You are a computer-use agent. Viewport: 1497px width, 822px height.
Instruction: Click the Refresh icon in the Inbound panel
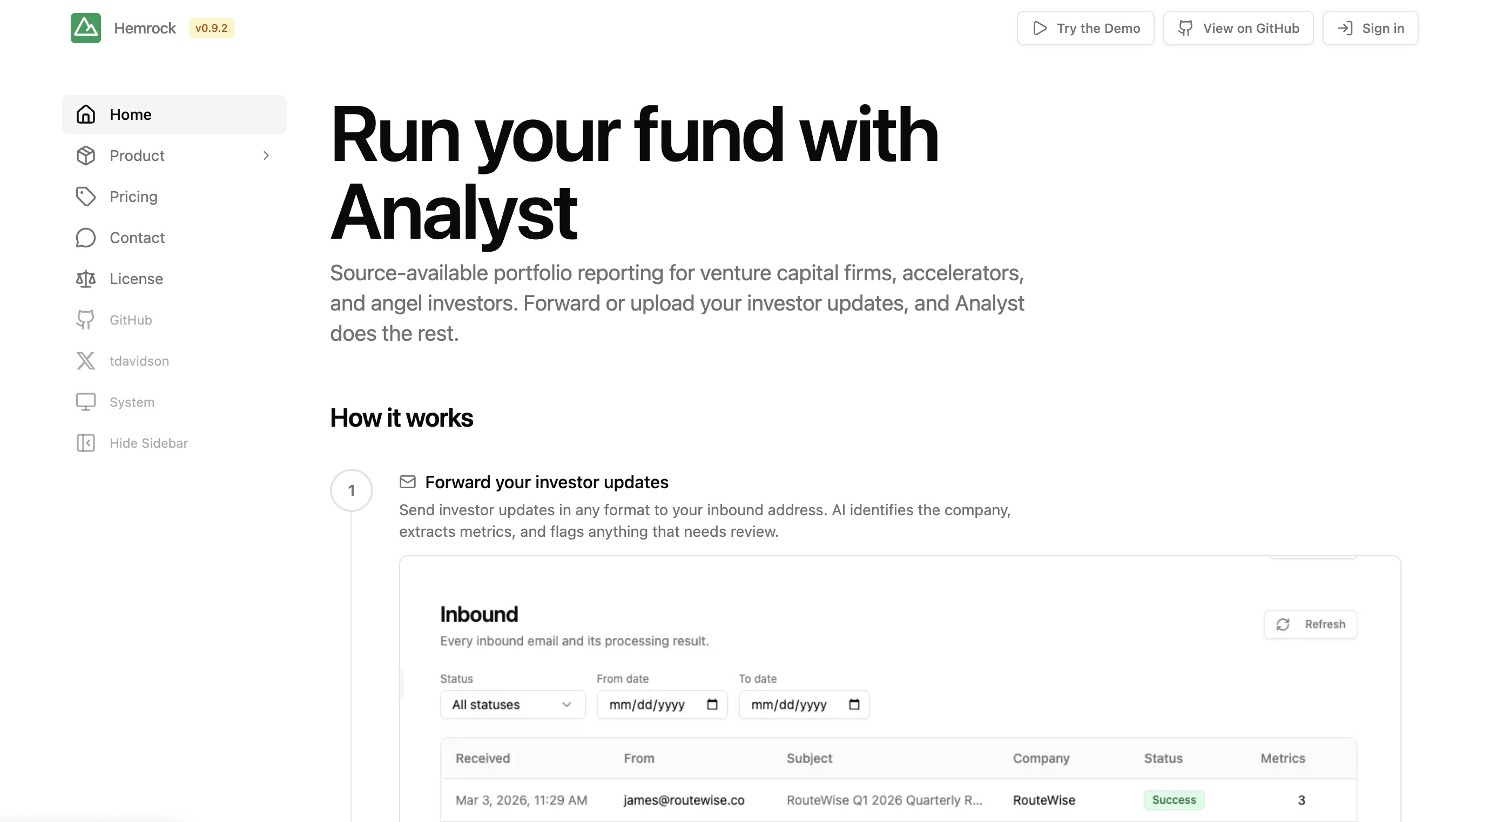[1284, 624]
